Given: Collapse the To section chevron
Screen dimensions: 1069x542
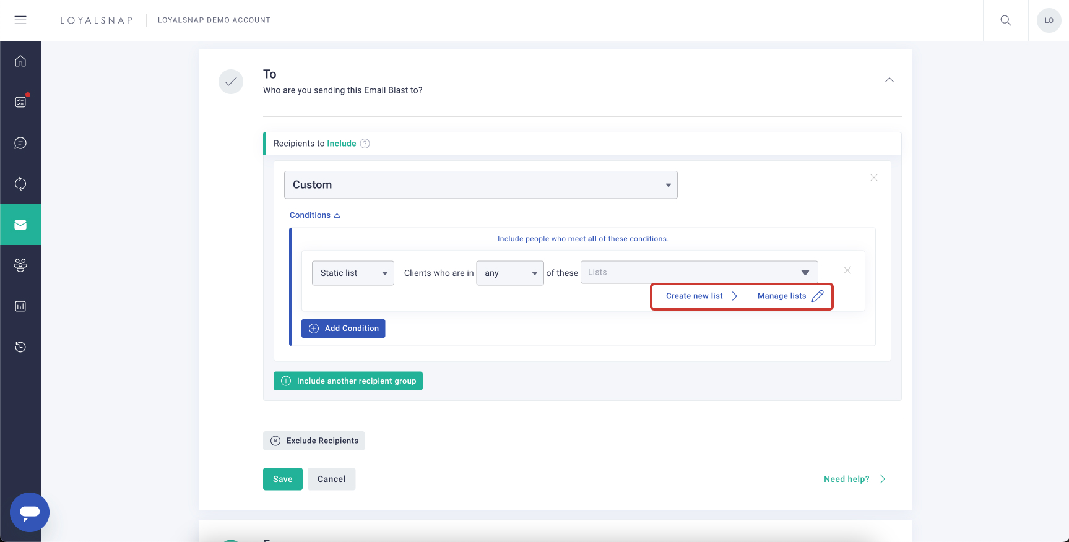Looking at the screenshot, I should pyautogui.click(x=889, y=80).
